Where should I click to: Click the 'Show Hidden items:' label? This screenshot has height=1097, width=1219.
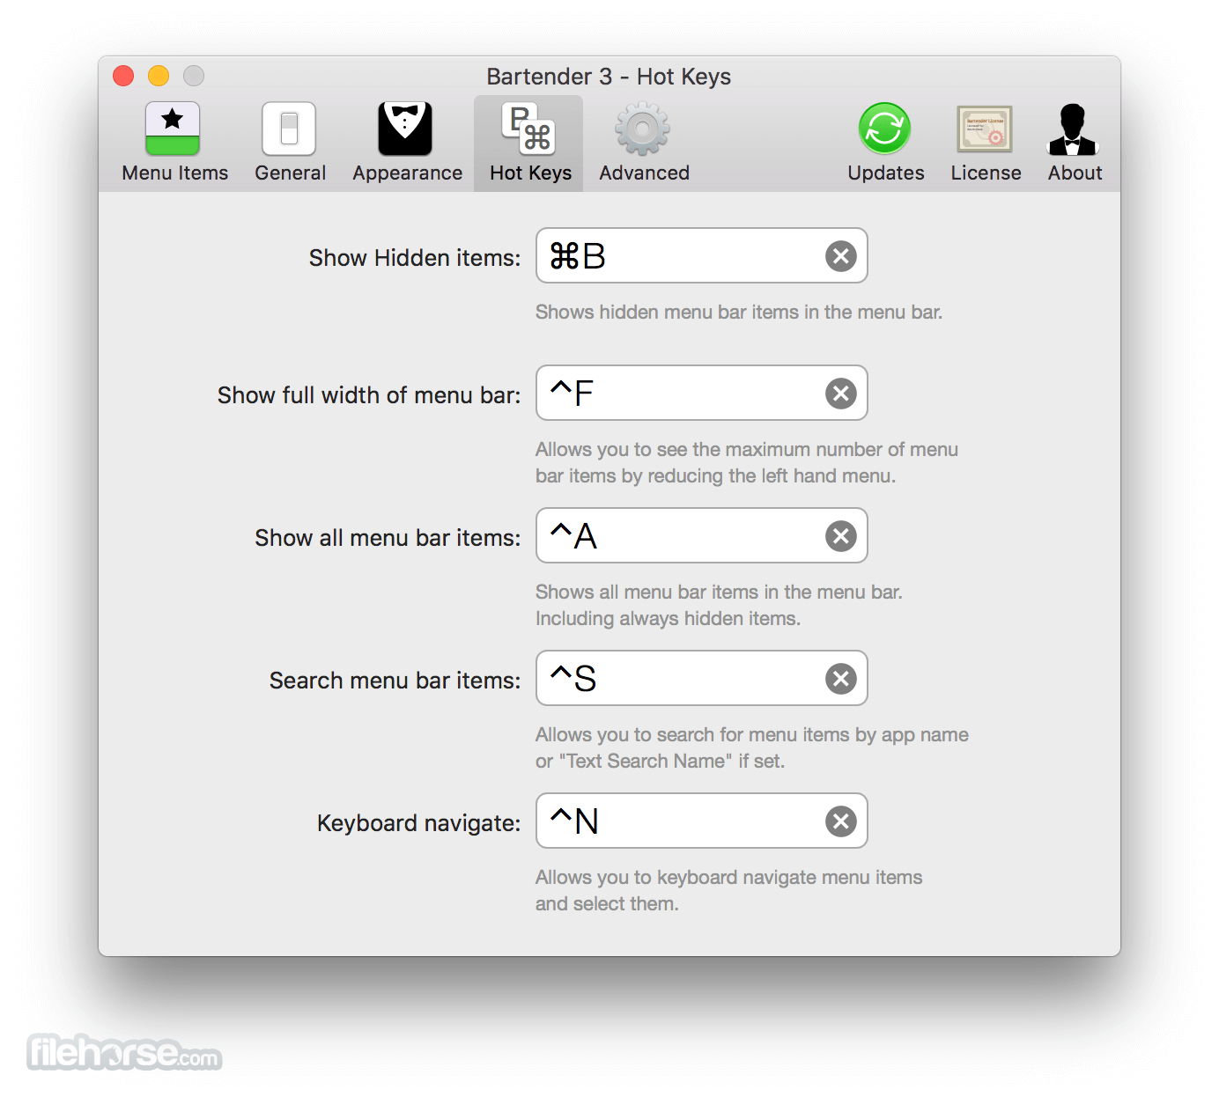point(415,258)
